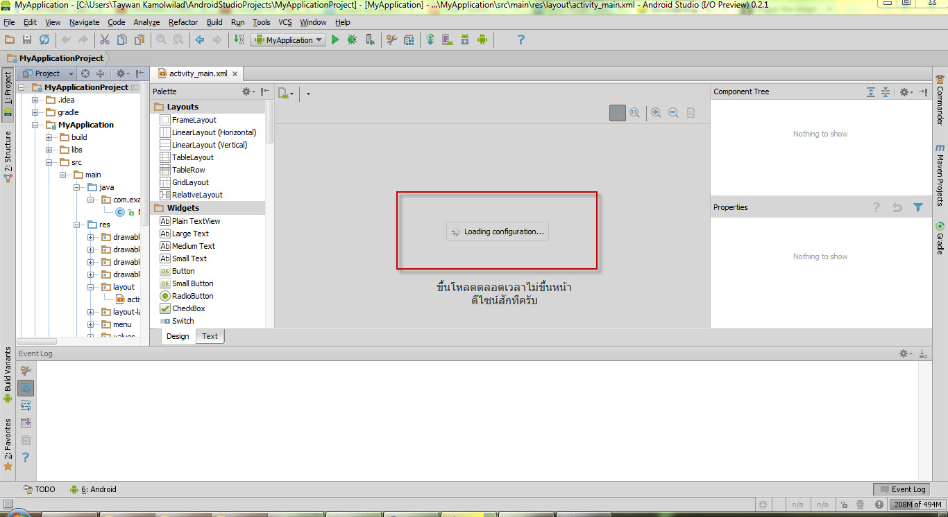Image resolution: width=948 pixels, height=517 pixels.
Task: Open the Project view selector dropdown
Action: (47, 73)
